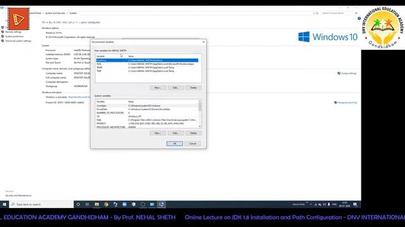The width and height of the screenshot is (405, 227).
Task: Open the Windows Start menu
Action: tap(4, 204)
